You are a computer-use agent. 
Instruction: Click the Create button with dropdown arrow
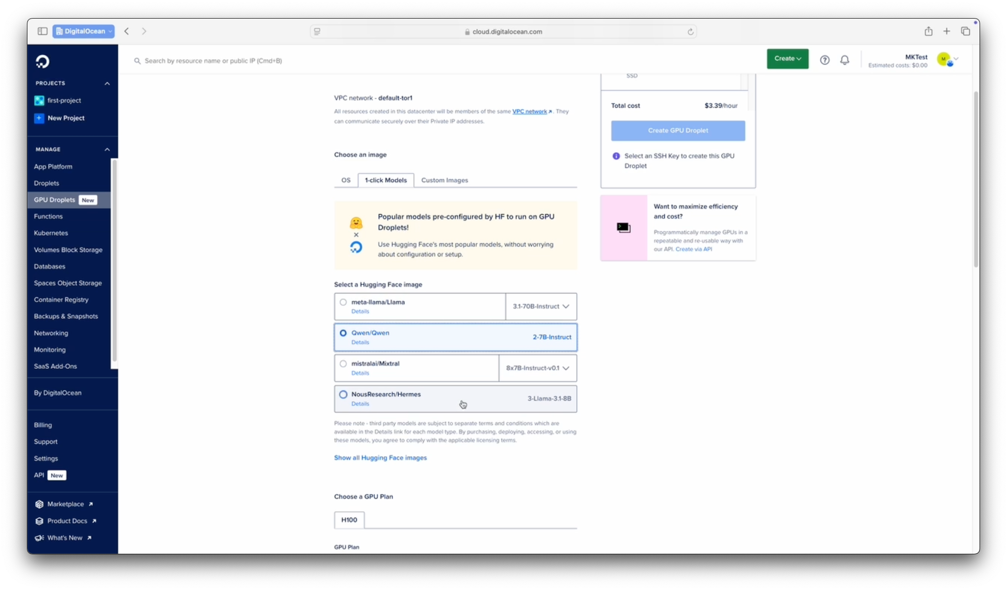(x=786, y=58)
